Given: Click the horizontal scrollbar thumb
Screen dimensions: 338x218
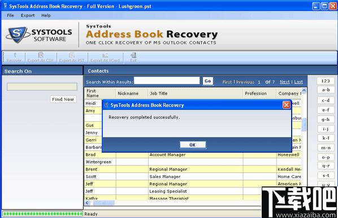Looking at the screenshot, I should 103,203.
